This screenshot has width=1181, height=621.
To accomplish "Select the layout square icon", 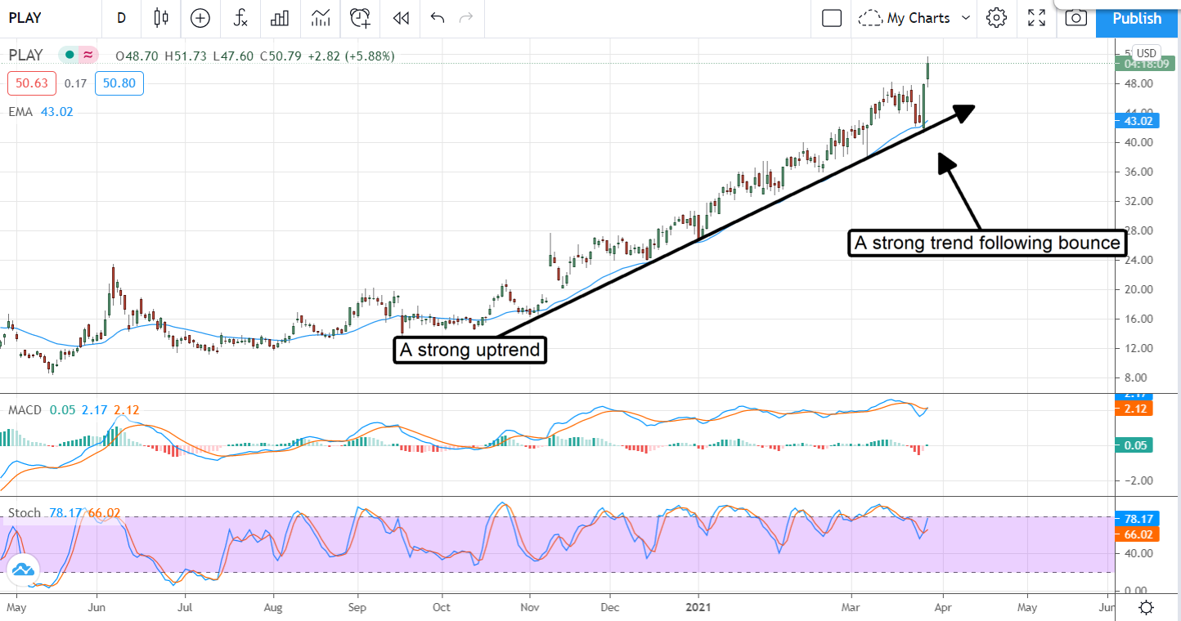I will coord(832,18).
